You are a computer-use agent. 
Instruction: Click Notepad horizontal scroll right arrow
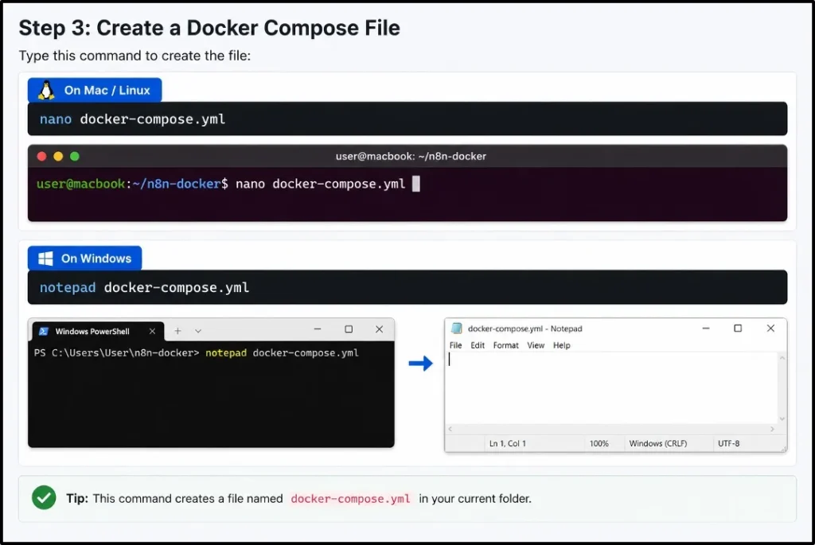pyautogui.click(x=772, y=429)
